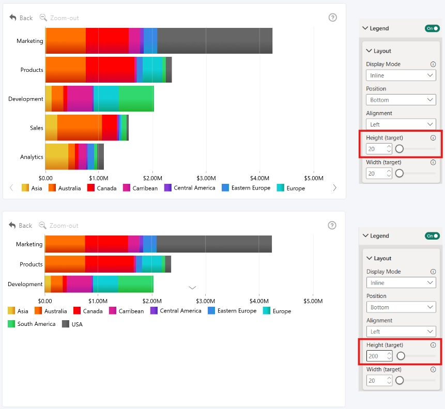Click the South America legend swatch
The height and width of the screenshot is (409, 445).
pyautogui.click(x=11, y=324)
